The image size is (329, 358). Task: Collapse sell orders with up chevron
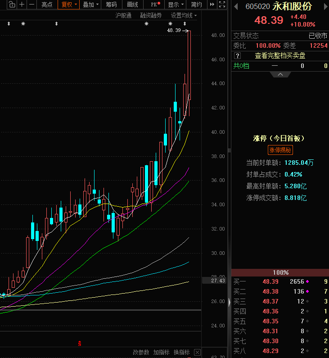tap(280, 74)
